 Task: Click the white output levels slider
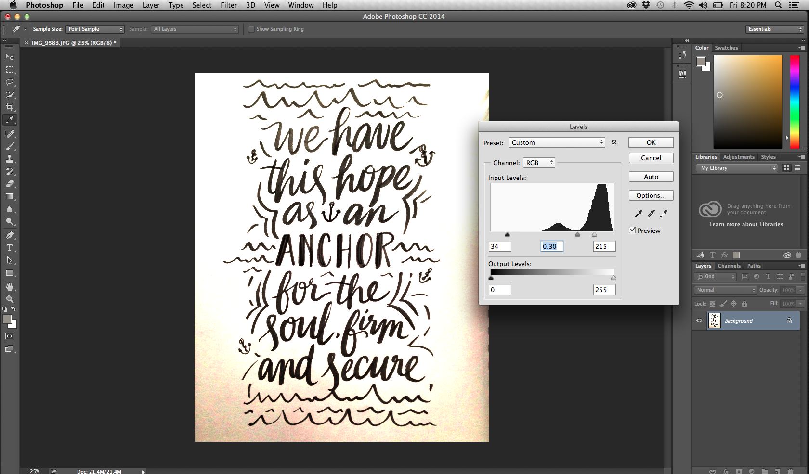[x=613, y=278]
